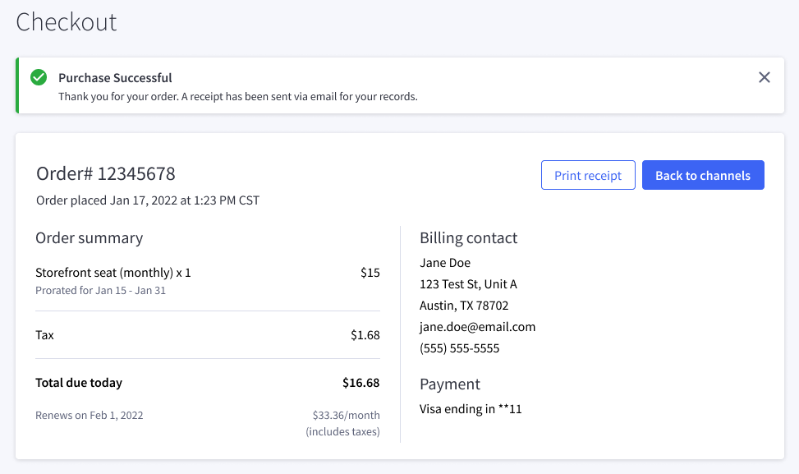Click the Print receipt button

click(x=588, y=175)
